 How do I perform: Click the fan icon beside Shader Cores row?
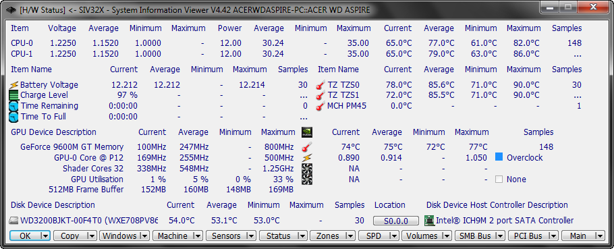307,169
